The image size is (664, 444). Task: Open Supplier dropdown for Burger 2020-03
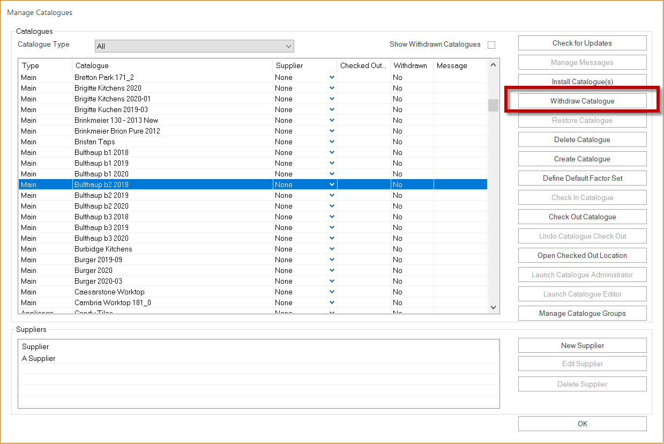[332, 281]
